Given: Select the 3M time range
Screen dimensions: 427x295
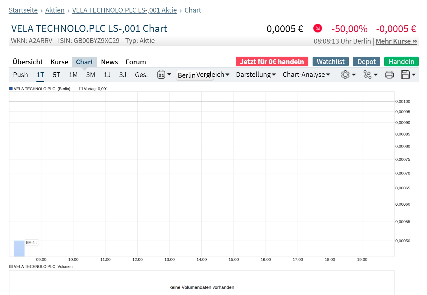Looking at the screenshot, I should pyautogui.click(x=91, y=75).
